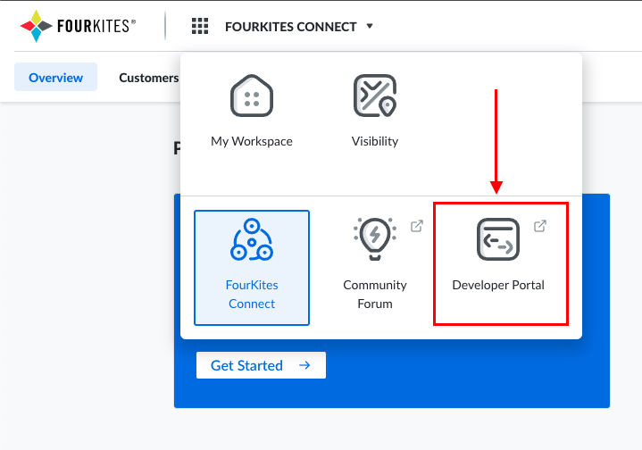Click external link icon beside Community Forum
This screenshot has width=642, height=450.
[417, 226]
